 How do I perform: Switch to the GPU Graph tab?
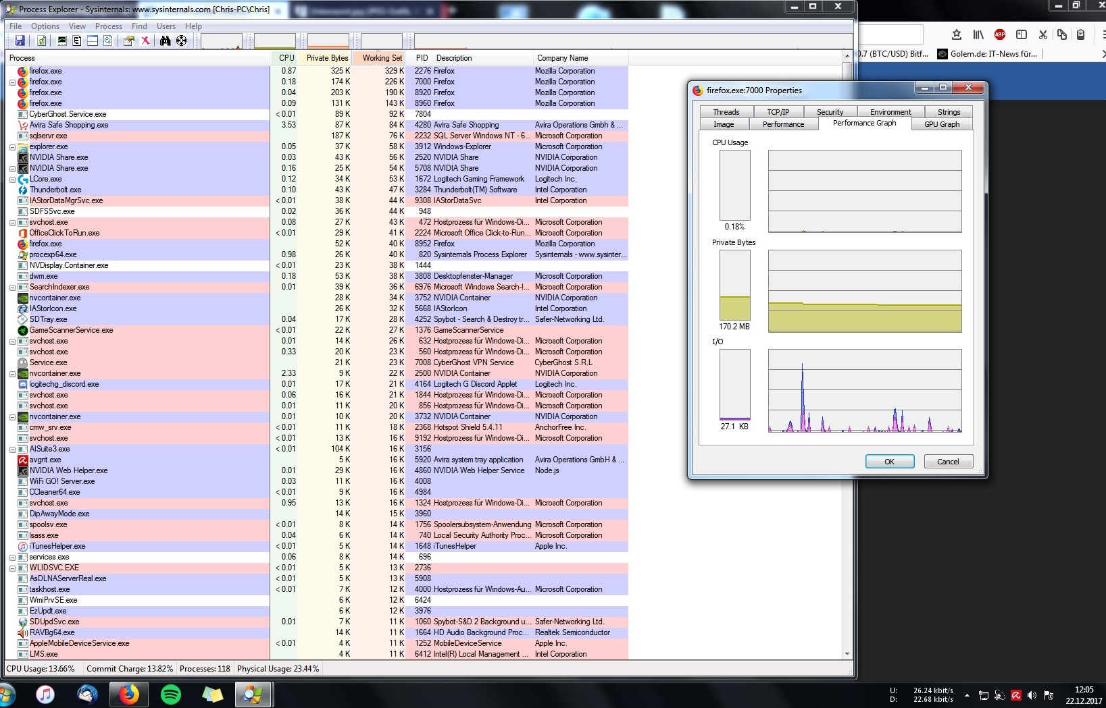coord(942,124)
